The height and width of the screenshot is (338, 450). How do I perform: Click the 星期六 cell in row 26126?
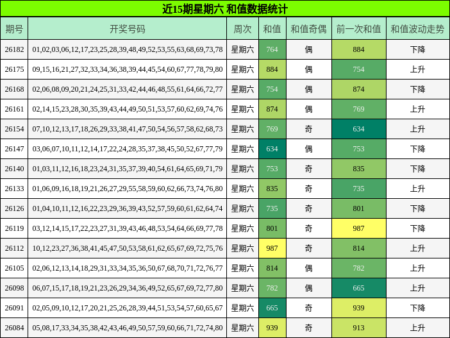coord(242,208)
